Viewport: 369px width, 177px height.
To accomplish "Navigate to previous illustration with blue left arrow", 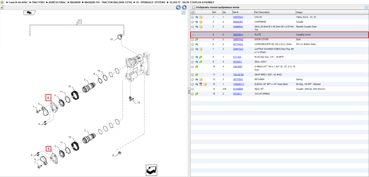I will [x=179, y=7].
